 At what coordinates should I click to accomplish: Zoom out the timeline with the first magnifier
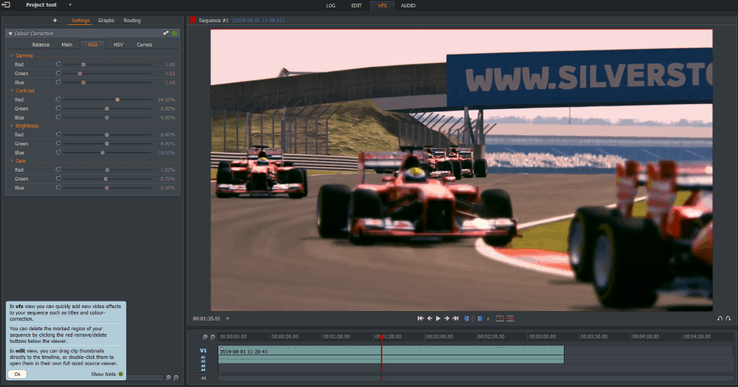point(204,337)
